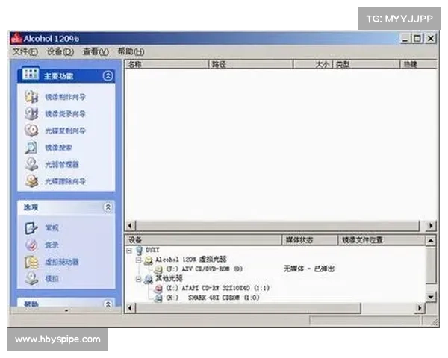Open the 查看(V) menu
Viewport: 448px width, 358px height.
(96, 51)
